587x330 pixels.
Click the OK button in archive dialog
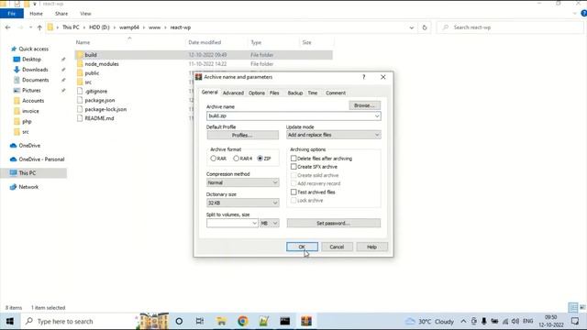pyautogui.click(x=302, y=247)
